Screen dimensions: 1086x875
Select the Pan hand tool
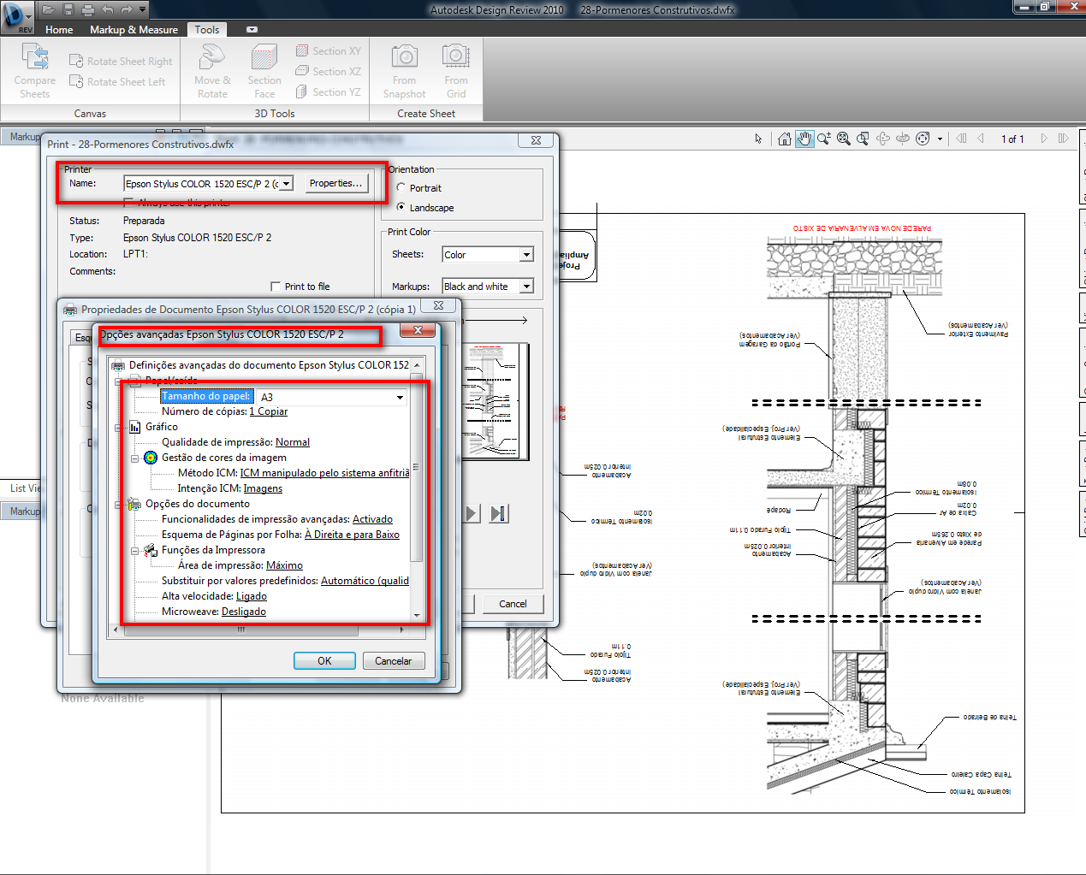(x=804, y=139)
